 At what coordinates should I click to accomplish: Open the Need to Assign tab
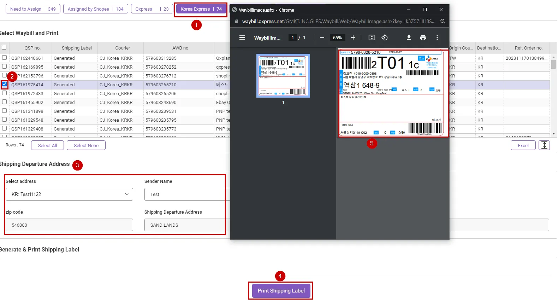pyautogui.click(x=33, y=9)
